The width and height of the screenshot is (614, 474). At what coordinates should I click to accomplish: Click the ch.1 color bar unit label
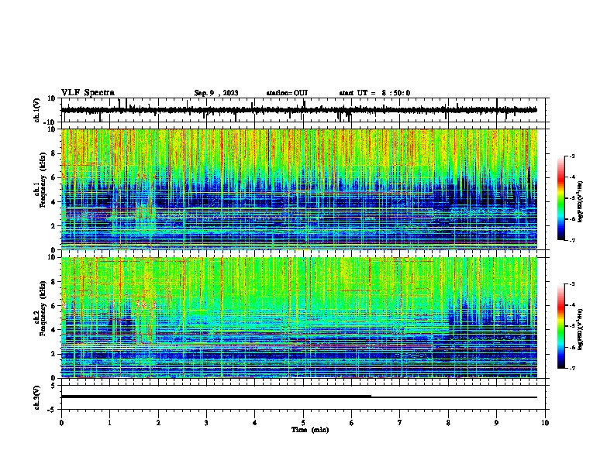pyautogui.click(x=581, y=202)
